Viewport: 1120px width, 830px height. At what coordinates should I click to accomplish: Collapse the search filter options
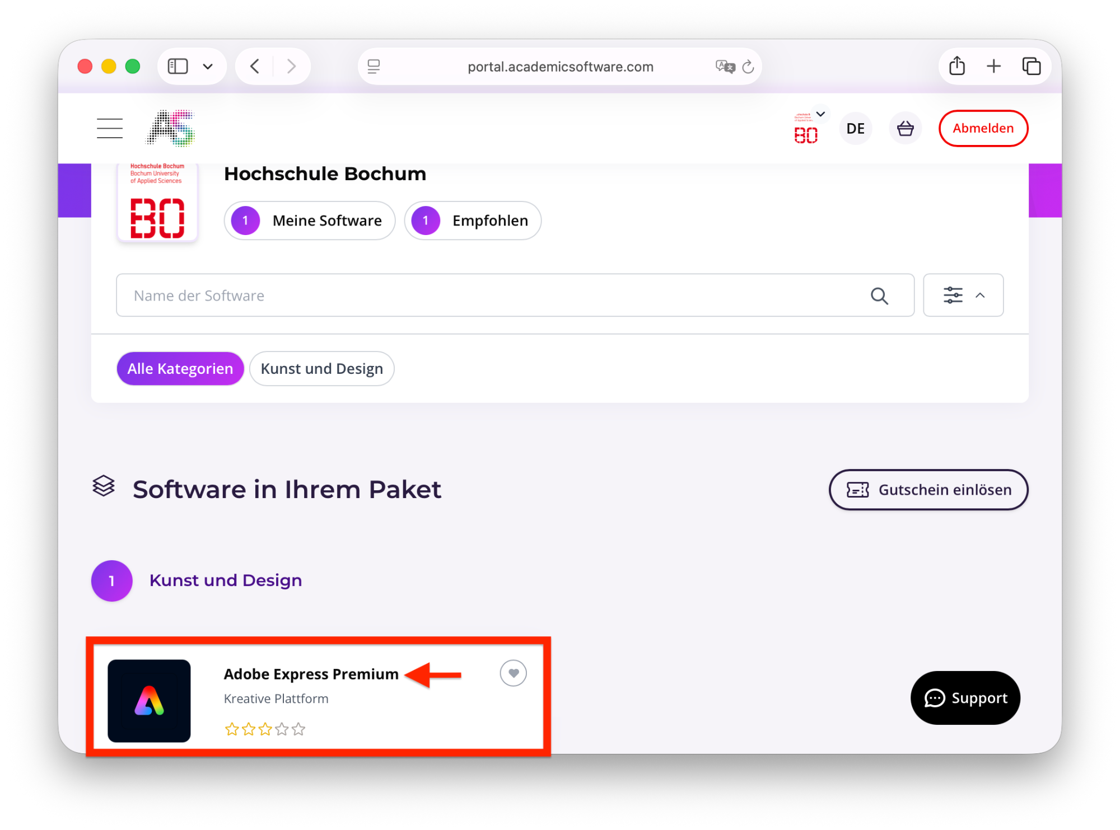point(963,295)
